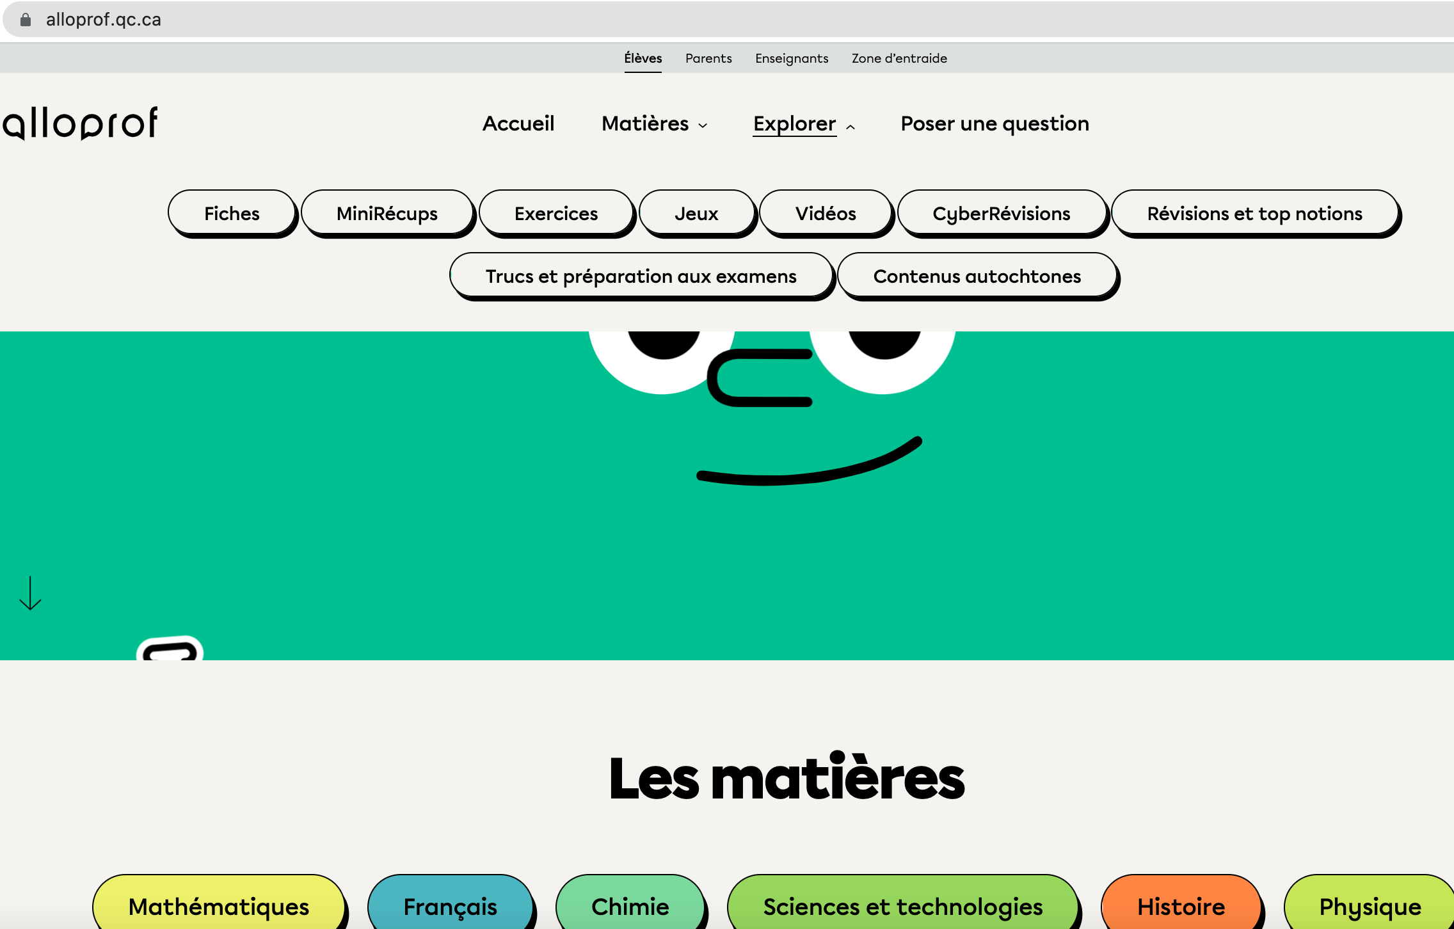This screenshot has height=929, width=1454.
Task: Open CyberRévisions
Action: (1002, 213)
